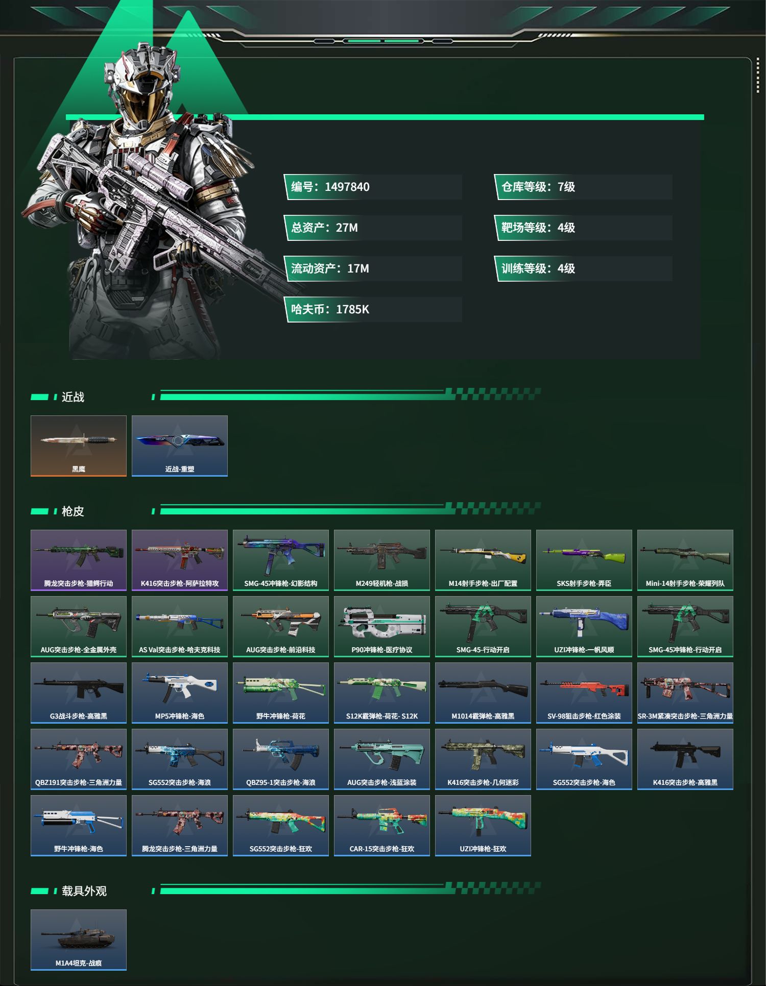Image resolution: width=766 pixels, height=986 pixels.
Task: Select the AUG突击步枪-全金属外壳 skin
Action: coord(79,627)
